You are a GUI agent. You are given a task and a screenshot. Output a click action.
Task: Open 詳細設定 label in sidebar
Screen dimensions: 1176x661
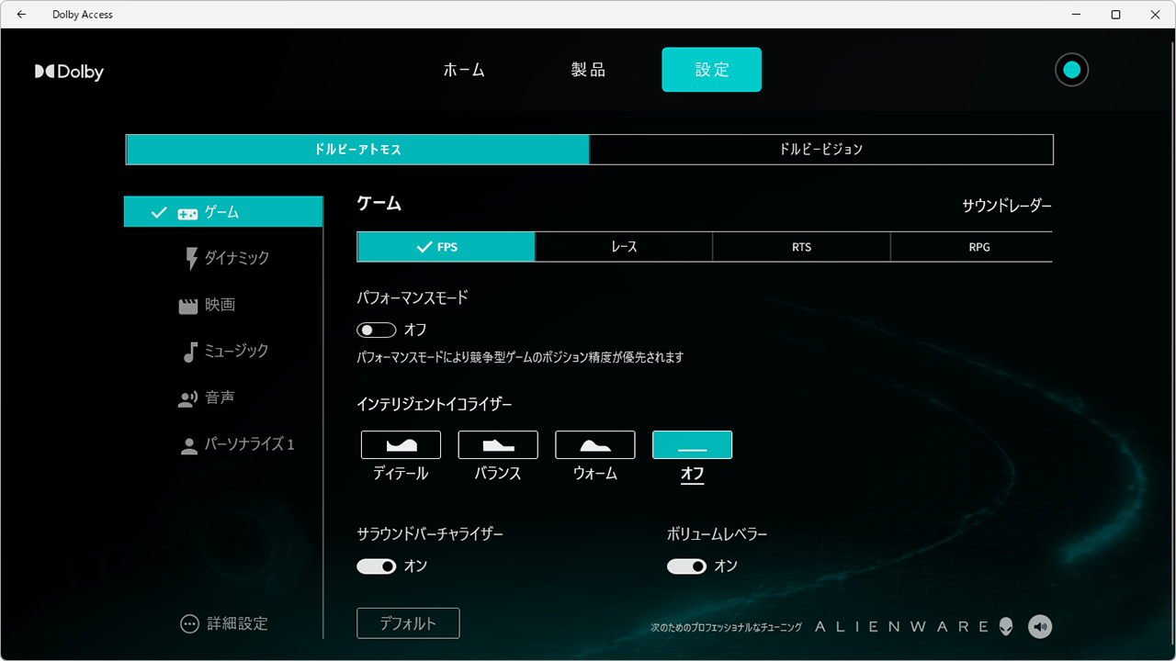point(237,624)
